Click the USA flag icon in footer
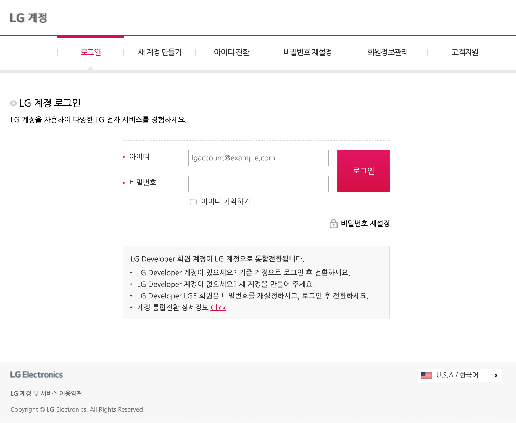This screenshot has height=423, width=516. (426, 375)
